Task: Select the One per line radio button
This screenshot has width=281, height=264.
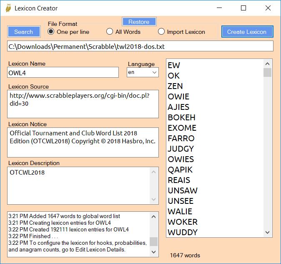Action: pyautogui.click(x=51, y=32)
